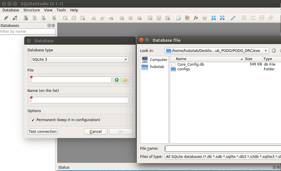Focus the Name (on the list) input field
Screen dimensions: 281x171
[x=80, y=100]
